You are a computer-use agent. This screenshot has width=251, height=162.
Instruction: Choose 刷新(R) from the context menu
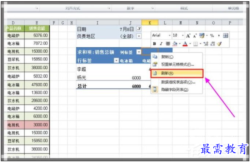(x=177, y=73)
